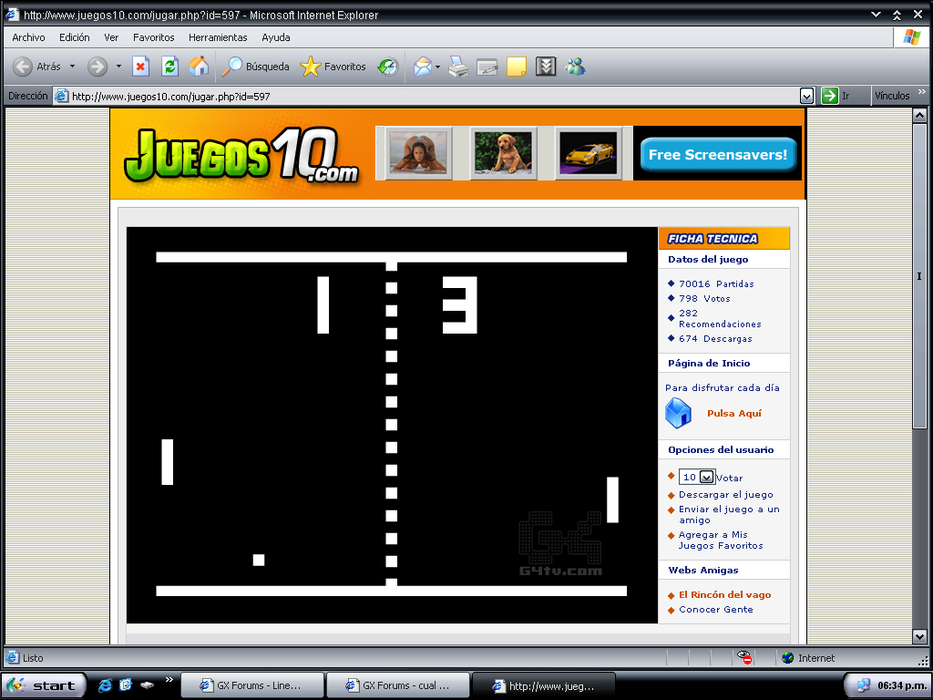The height and width of the screenshot is (700, 933).
Task: Launch Internet Explorer from quick launch
Action: tap(105, 685)
